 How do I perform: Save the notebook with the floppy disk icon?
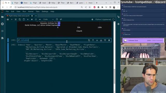pos(8,19)
